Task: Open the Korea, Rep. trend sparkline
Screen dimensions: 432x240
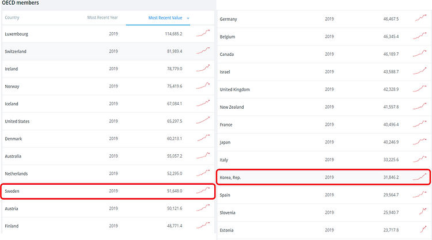Action: pyautogui.click(x=419, y=177)
